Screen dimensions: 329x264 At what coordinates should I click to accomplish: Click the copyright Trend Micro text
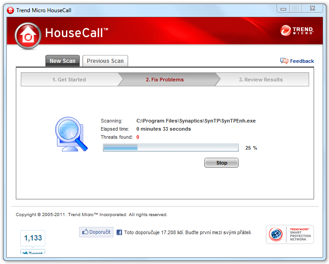tap(92, 215)
